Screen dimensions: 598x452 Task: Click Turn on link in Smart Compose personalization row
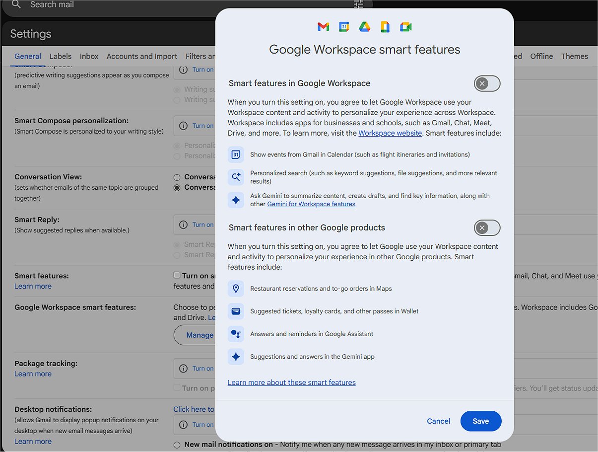tap(203, 126)
